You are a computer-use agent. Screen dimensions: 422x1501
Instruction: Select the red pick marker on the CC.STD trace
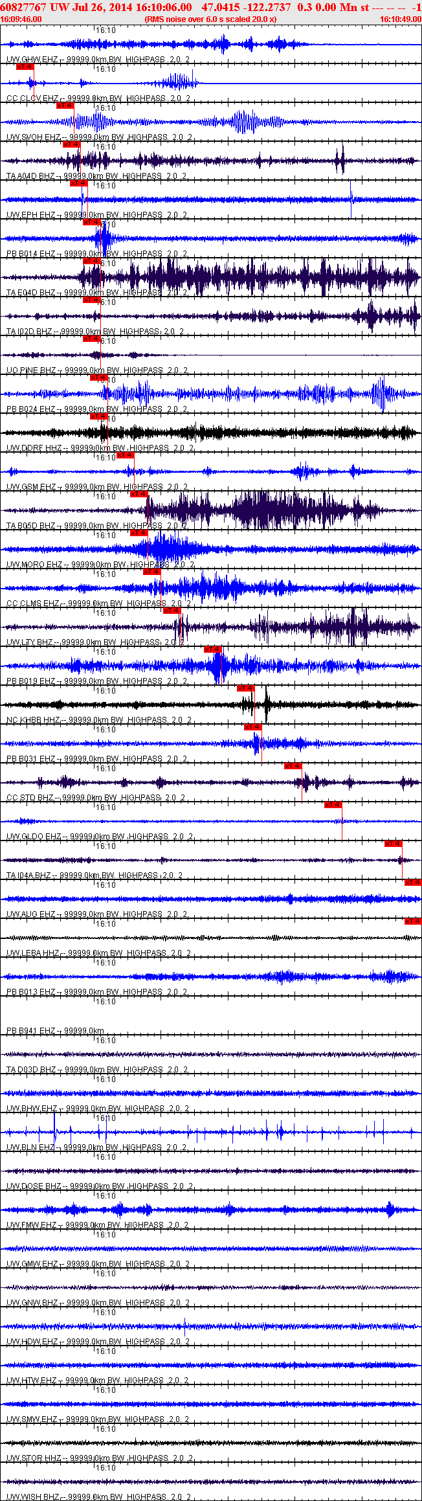[293, 766]
